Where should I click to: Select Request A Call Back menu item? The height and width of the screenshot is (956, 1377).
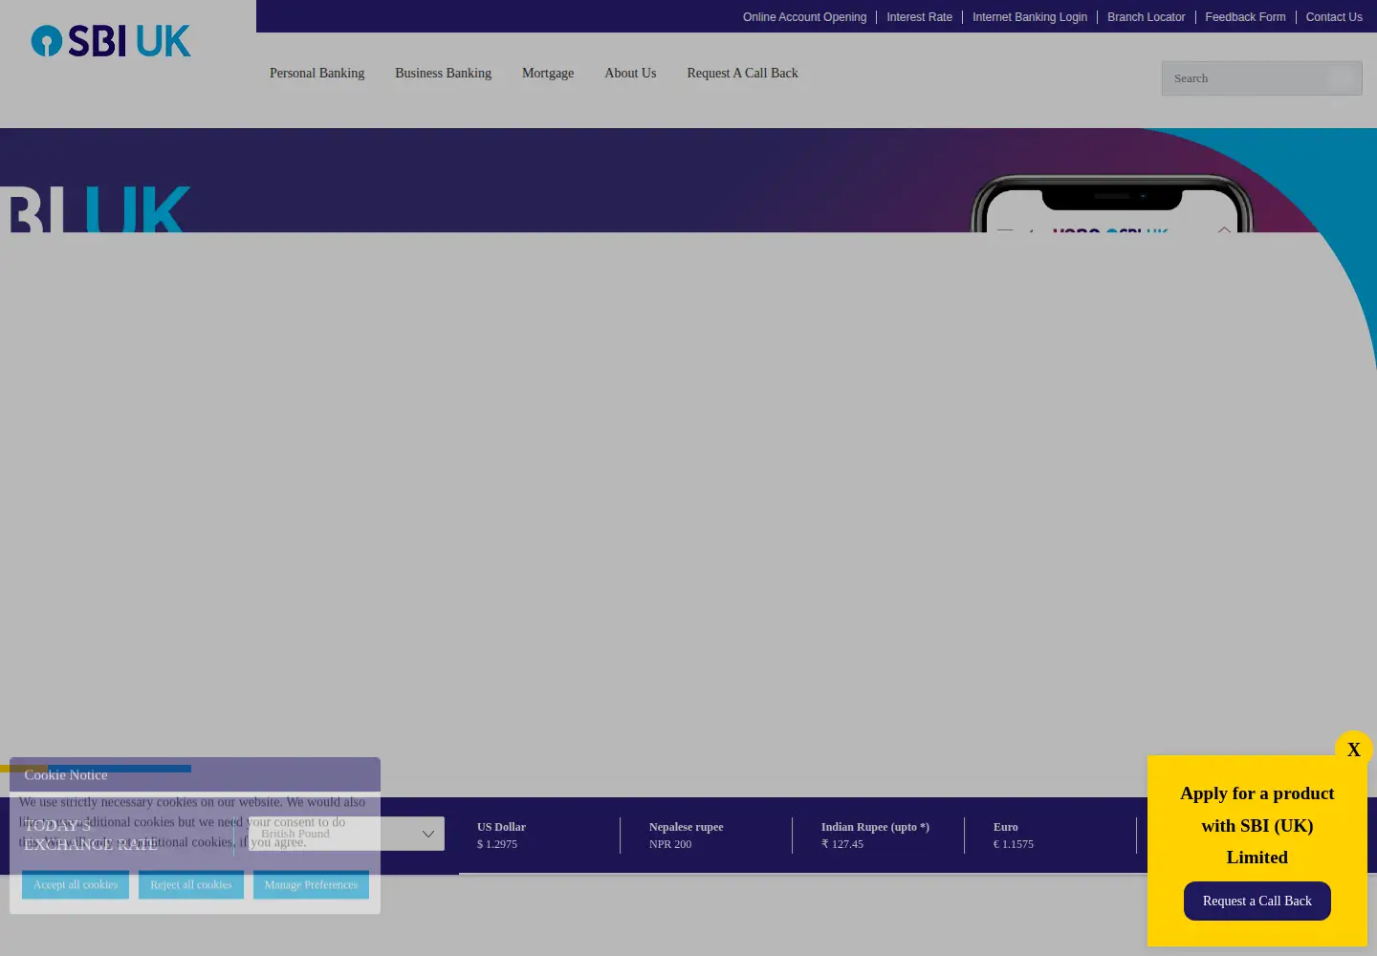point(742,73)
